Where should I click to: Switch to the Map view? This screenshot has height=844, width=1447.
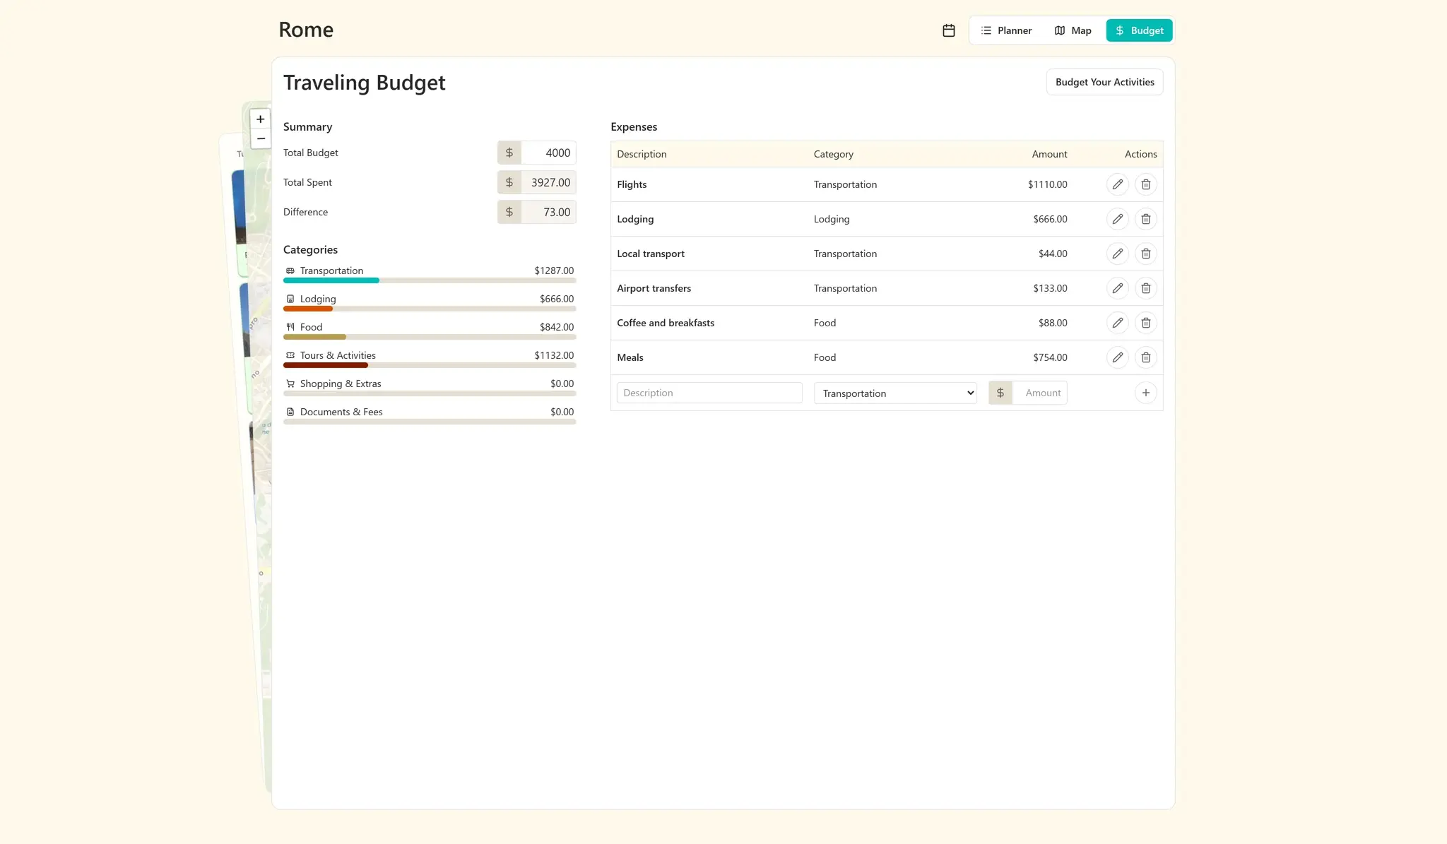point(1073,30)
